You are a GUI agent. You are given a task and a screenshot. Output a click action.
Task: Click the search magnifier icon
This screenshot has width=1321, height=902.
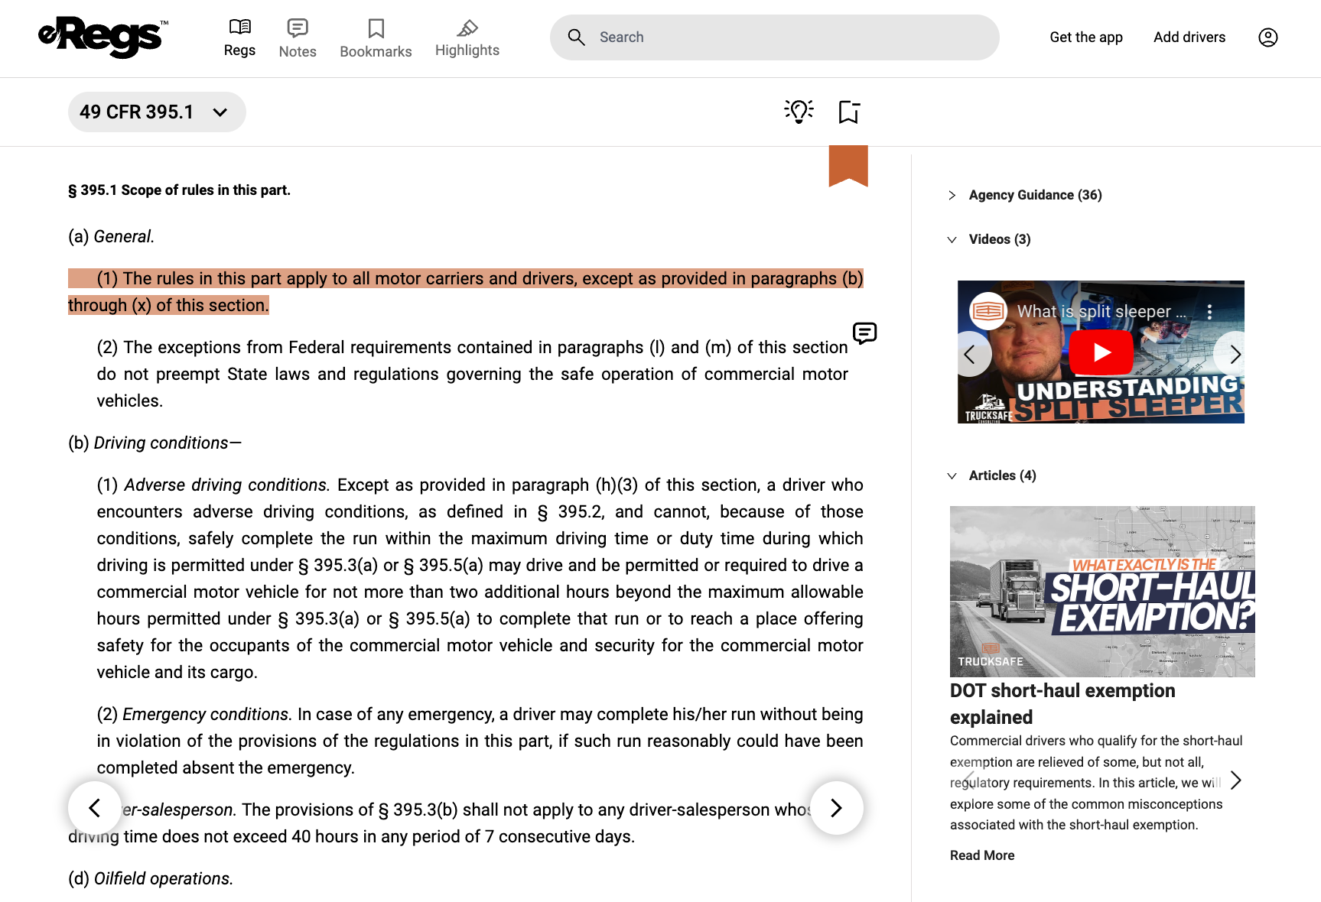[577, 37]
